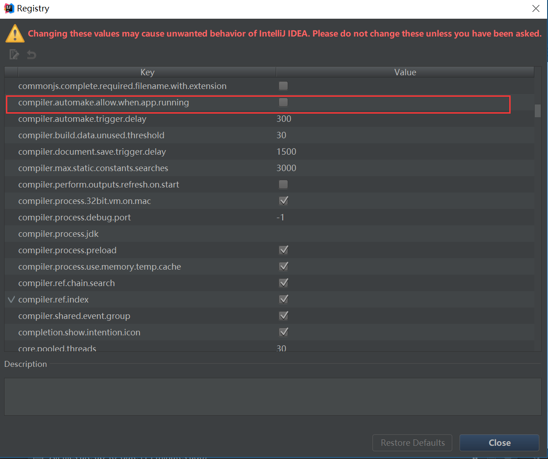
Task: Check compiler.perform.outputs.refresh.on.start box
Action: [283, 184]
